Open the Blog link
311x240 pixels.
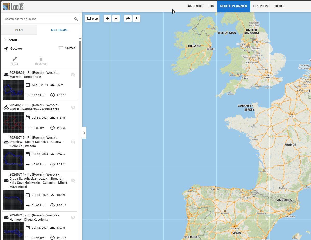(x=279, y=6)
